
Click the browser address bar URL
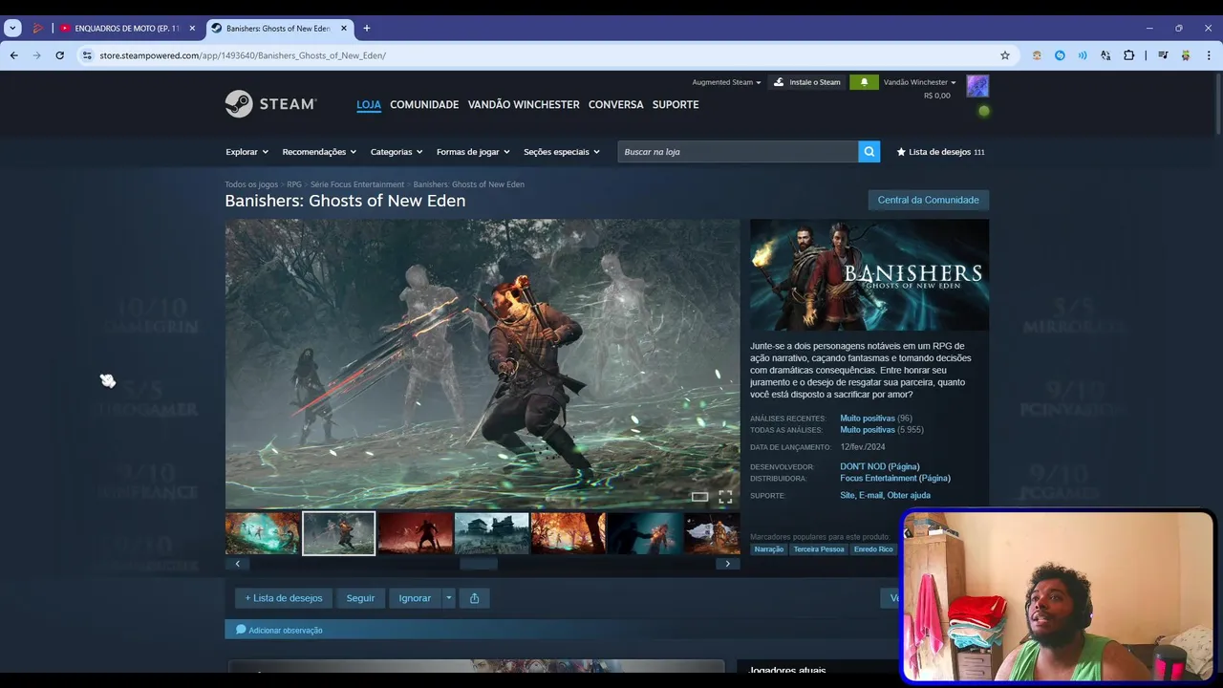coord(243,55)
